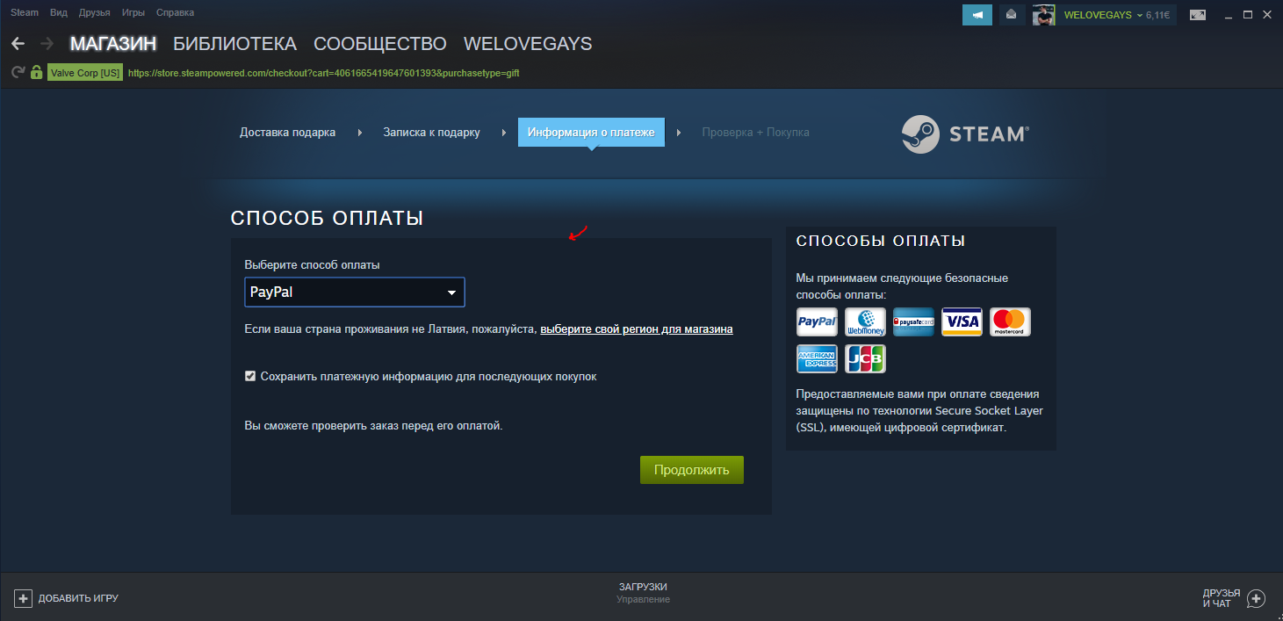1283x621 pixels.
Task: Click the VISA payment logo
Action: 962,322
